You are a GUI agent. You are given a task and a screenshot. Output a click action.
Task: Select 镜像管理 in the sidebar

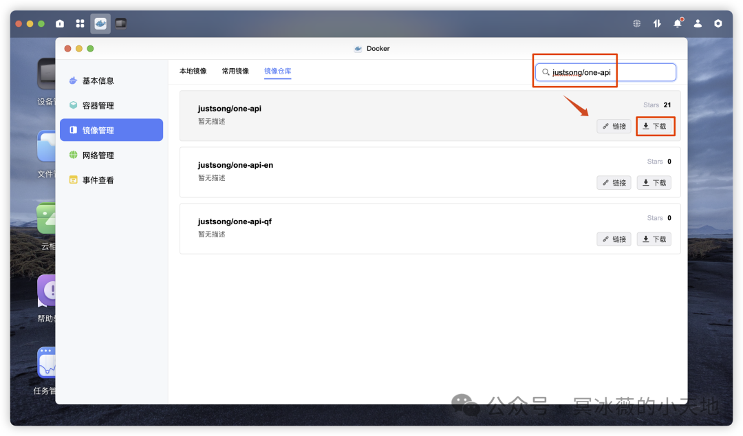click(x=111, y=130)
